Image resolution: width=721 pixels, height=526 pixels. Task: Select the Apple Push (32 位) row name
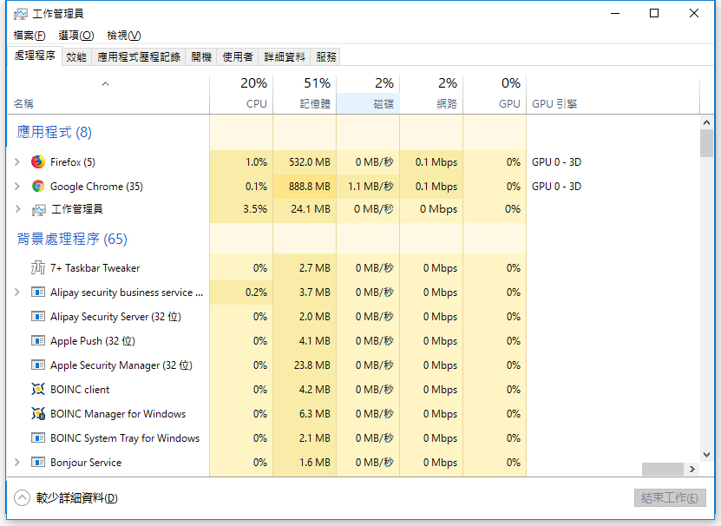(93, 341)
